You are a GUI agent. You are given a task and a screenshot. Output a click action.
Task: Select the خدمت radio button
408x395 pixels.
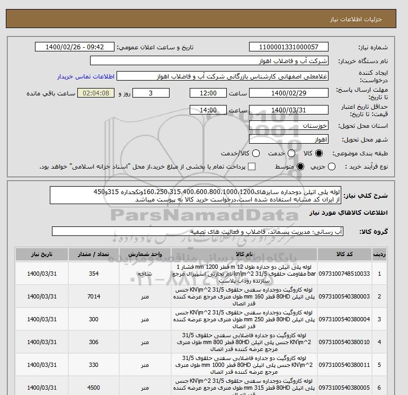click(x=291, y=153)
